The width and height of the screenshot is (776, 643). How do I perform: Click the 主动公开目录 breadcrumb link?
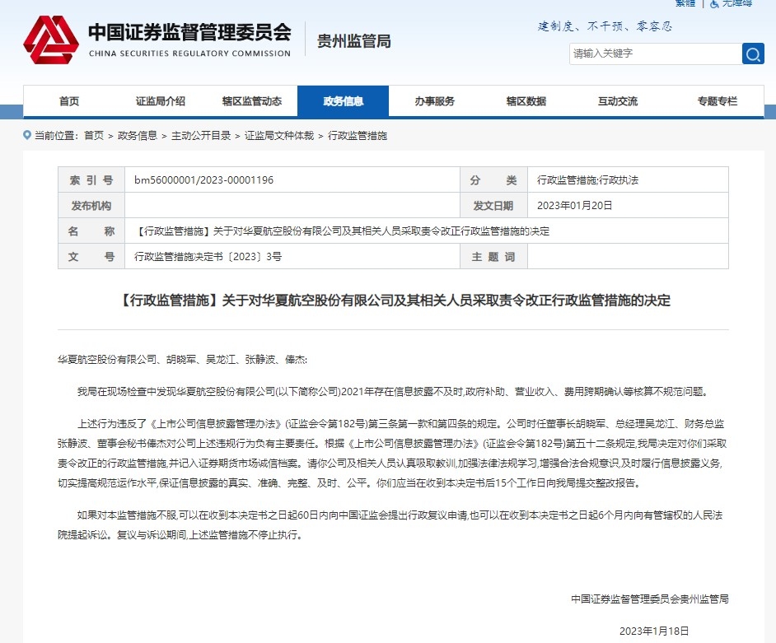[201, 135]
